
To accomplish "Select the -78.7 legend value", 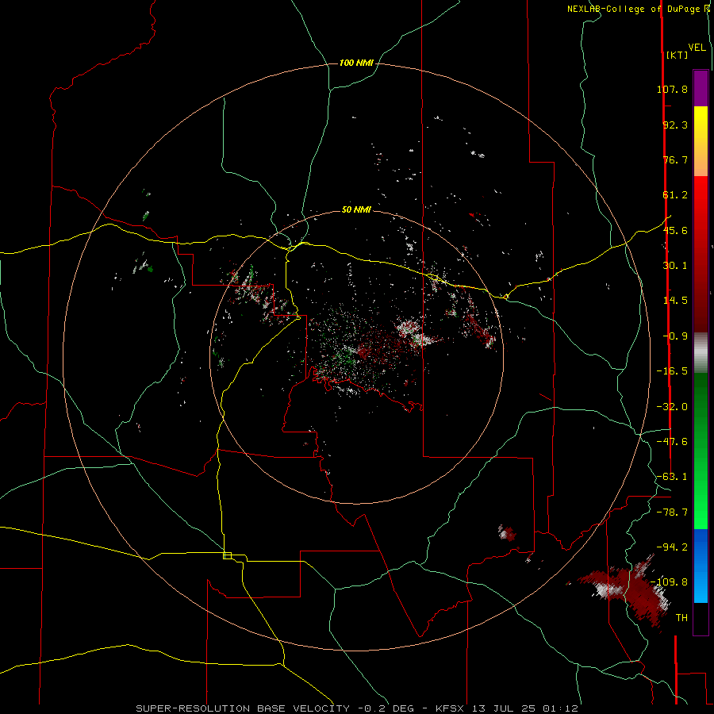I will pos(672,512).
